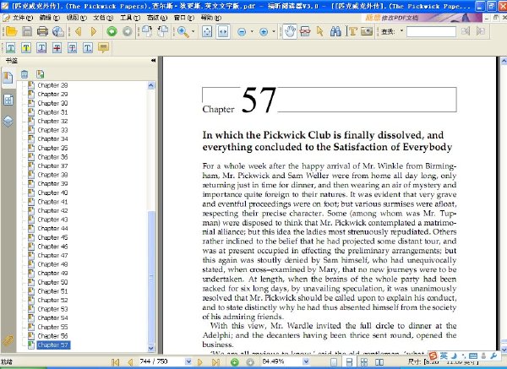Open the 编辑 (Edit) menu
This screenshot has height=369, width=507.
click(x=50, y=18)
